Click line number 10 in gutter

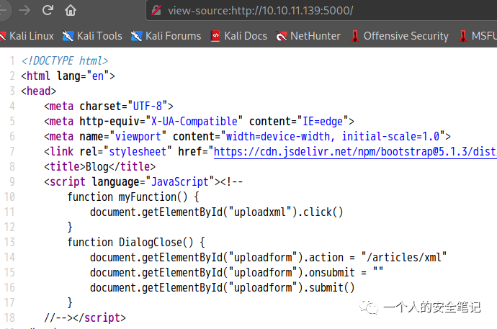pyautogui.click(x=9, y=197)
